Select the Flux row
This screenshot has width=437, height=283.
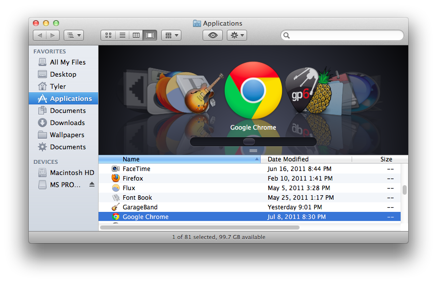tap(250, 188)
